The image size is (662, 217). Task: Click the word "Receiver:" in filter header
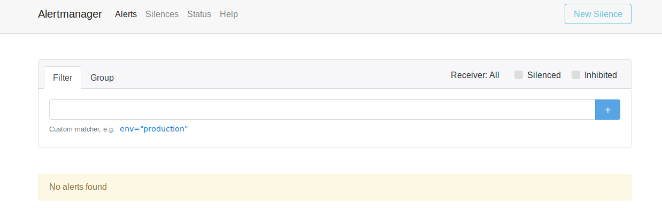tap(468, 75)
